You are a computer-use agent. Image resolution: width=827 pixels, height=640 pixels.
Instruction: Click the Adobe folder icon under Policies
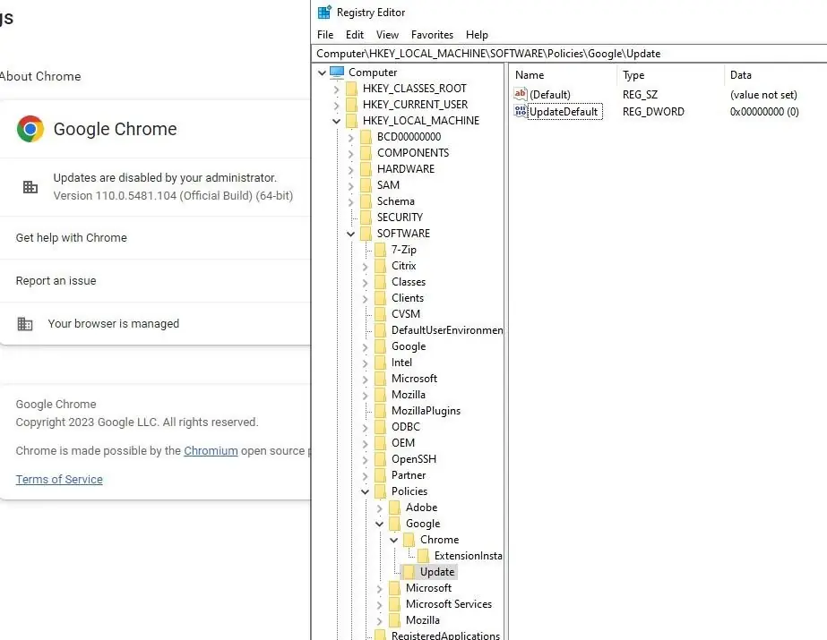tap(394, 508)
